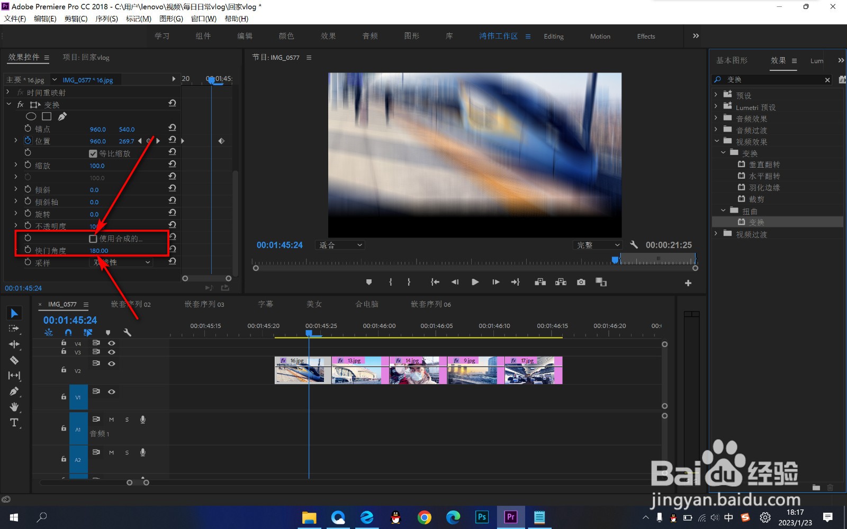Mute audio track A1

tap(112, 419)
